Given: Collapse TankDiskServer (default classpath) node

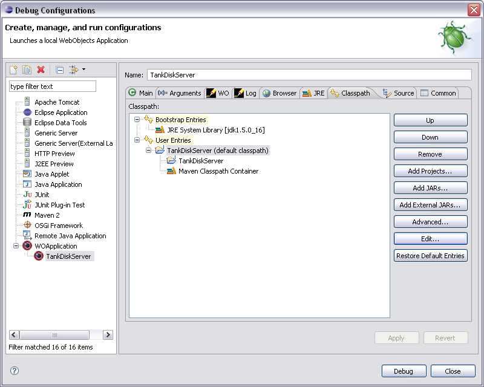Looking at the screenshot, I should tap(148, 151).
